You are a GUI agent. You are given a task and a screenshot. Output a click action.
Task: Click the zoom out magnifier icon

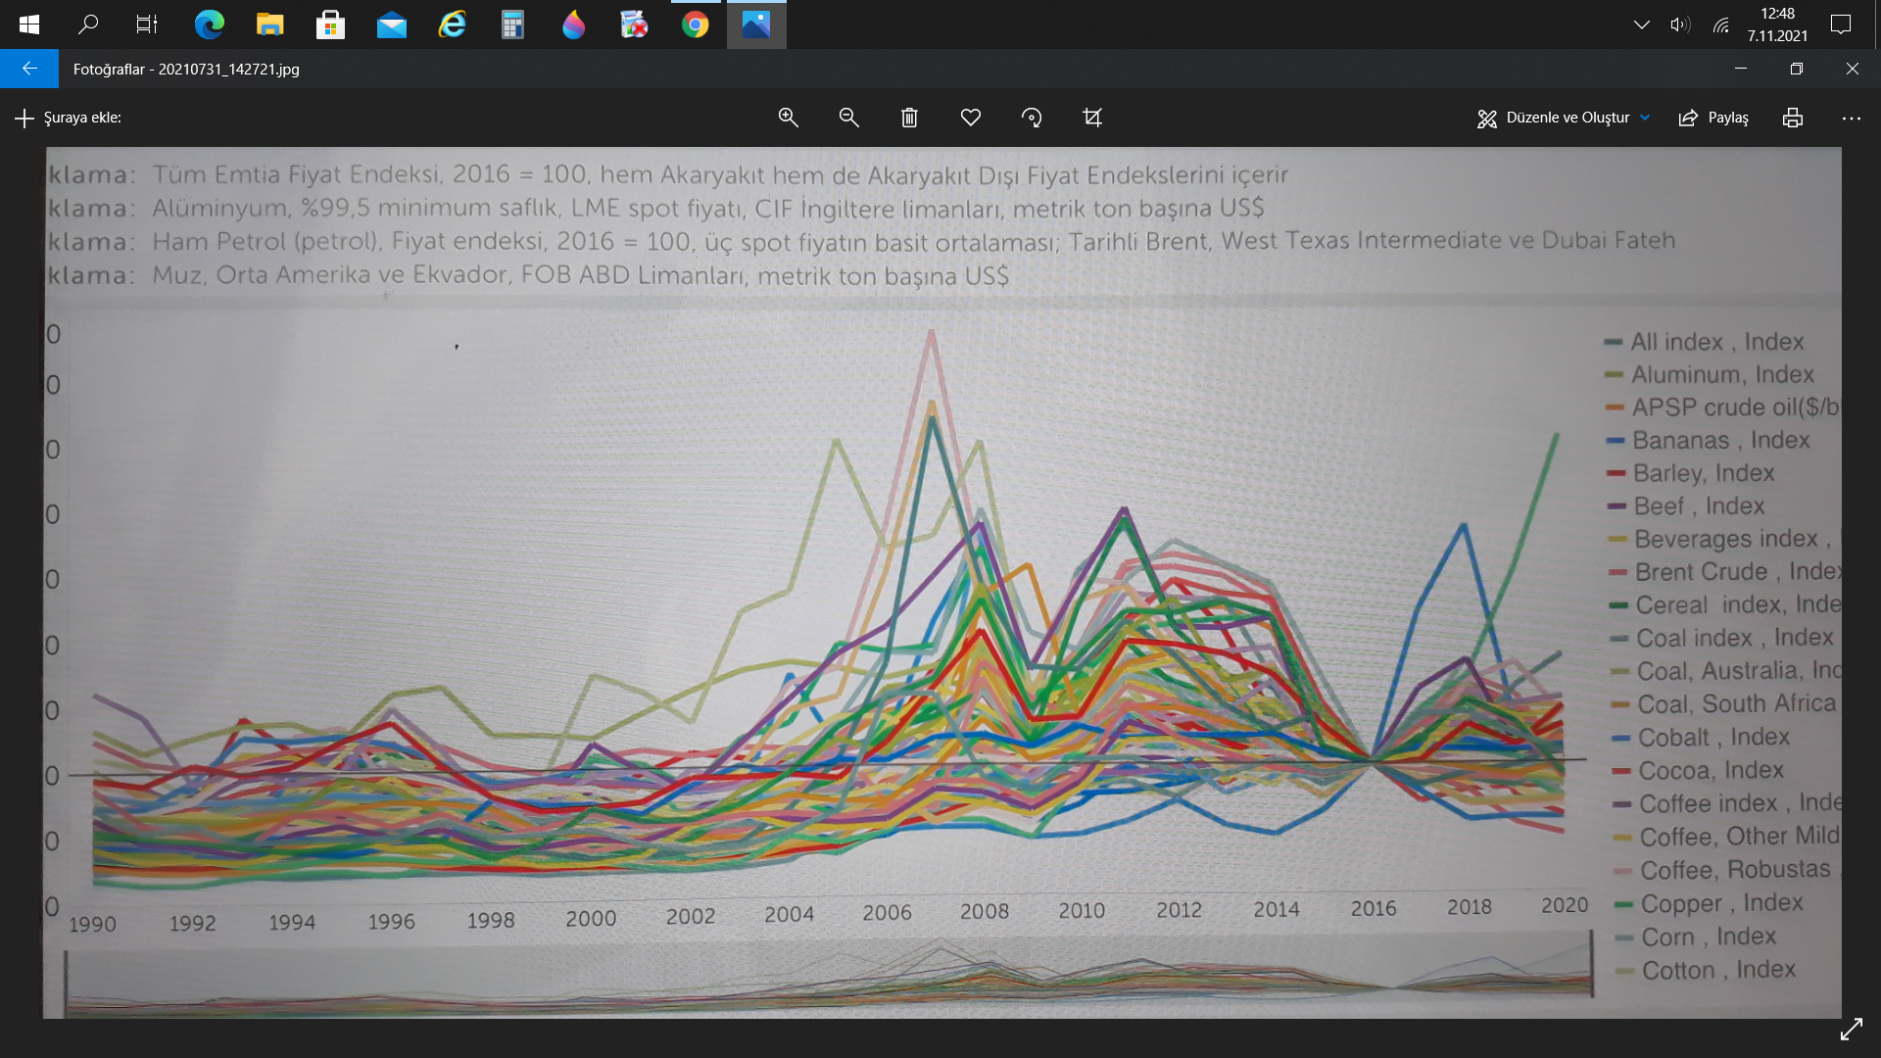pos(848,118)
